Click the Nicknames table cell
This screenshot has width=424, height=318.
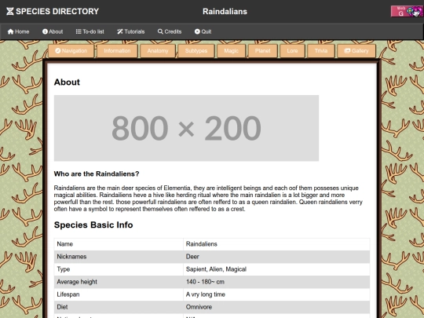(x=119, y=257)
